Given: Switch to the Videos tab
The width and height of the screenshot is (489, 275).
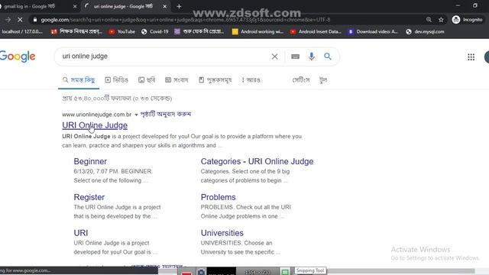Looking at the screenshot, I should click(117, 80).
